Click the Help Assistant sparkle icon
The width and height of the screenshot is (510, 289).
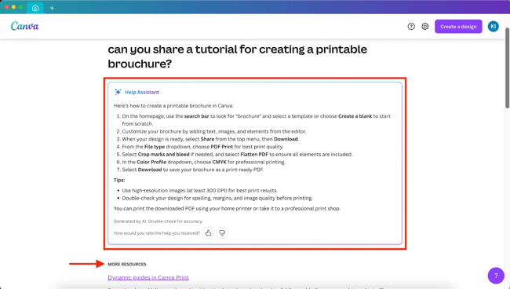click(118, 92)
